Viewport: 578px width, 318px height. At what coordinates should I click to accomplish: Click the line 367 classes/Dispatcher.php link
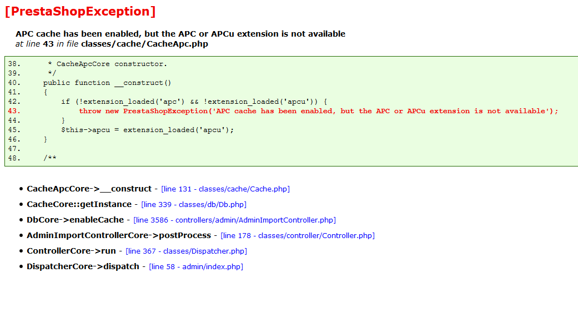186,251
